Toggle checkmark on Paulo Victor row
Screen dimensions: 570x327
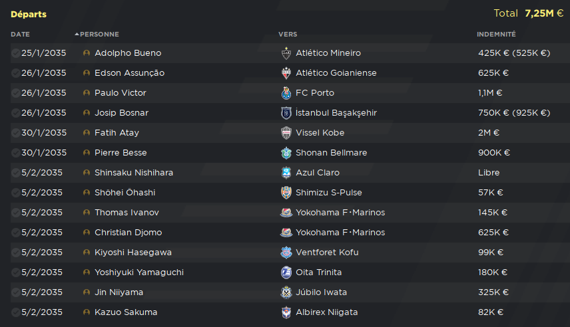[x=15, y=93]
